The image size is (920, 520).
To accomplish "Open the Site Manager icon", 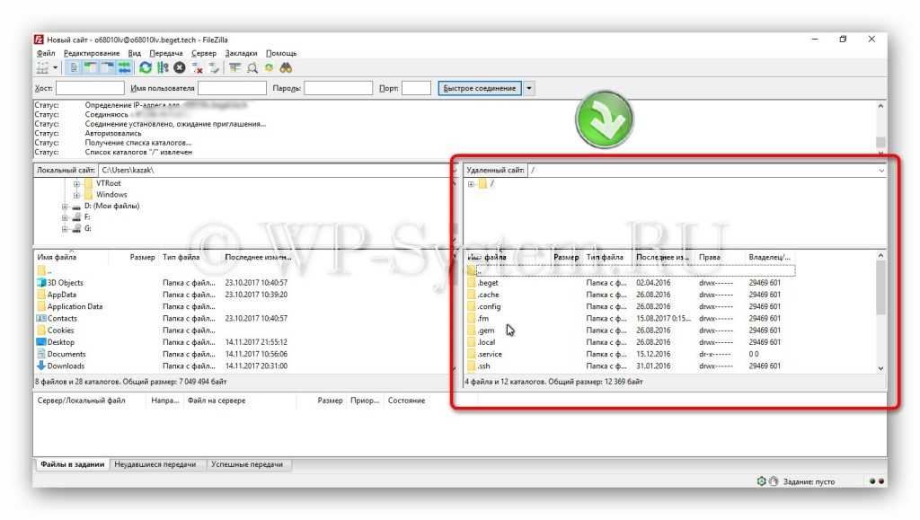I will coord(42,67).
